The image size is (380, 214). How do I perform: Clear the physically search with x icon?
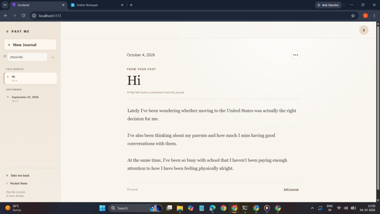tap(53, 58)
